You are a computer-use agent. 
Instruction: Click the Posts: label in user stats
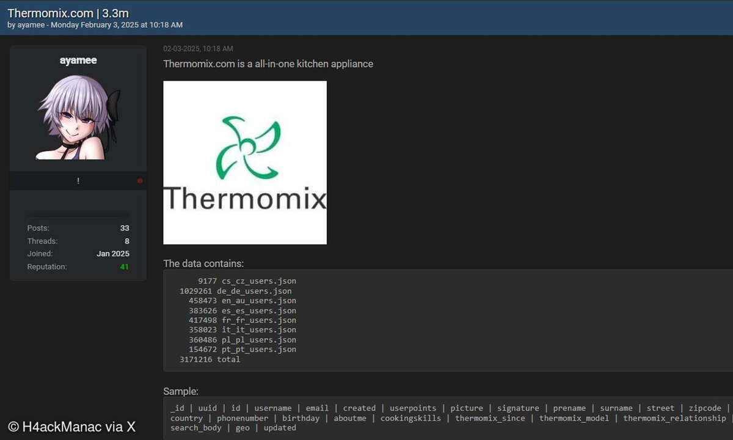[x=38, y=228]
